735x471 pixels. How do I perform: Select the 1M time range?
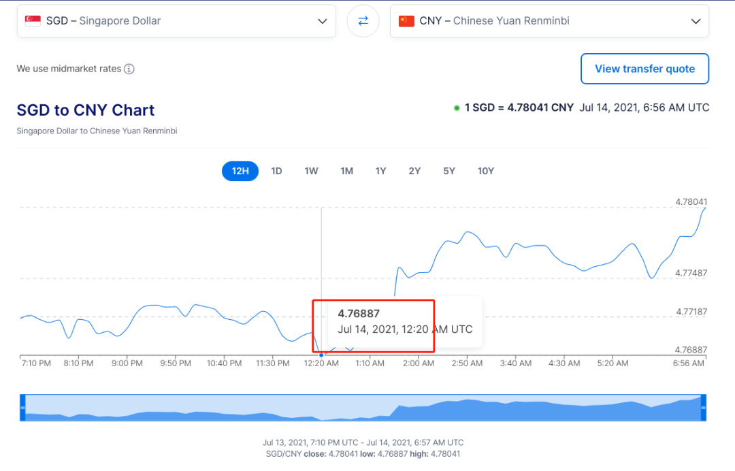pos(346,171)
